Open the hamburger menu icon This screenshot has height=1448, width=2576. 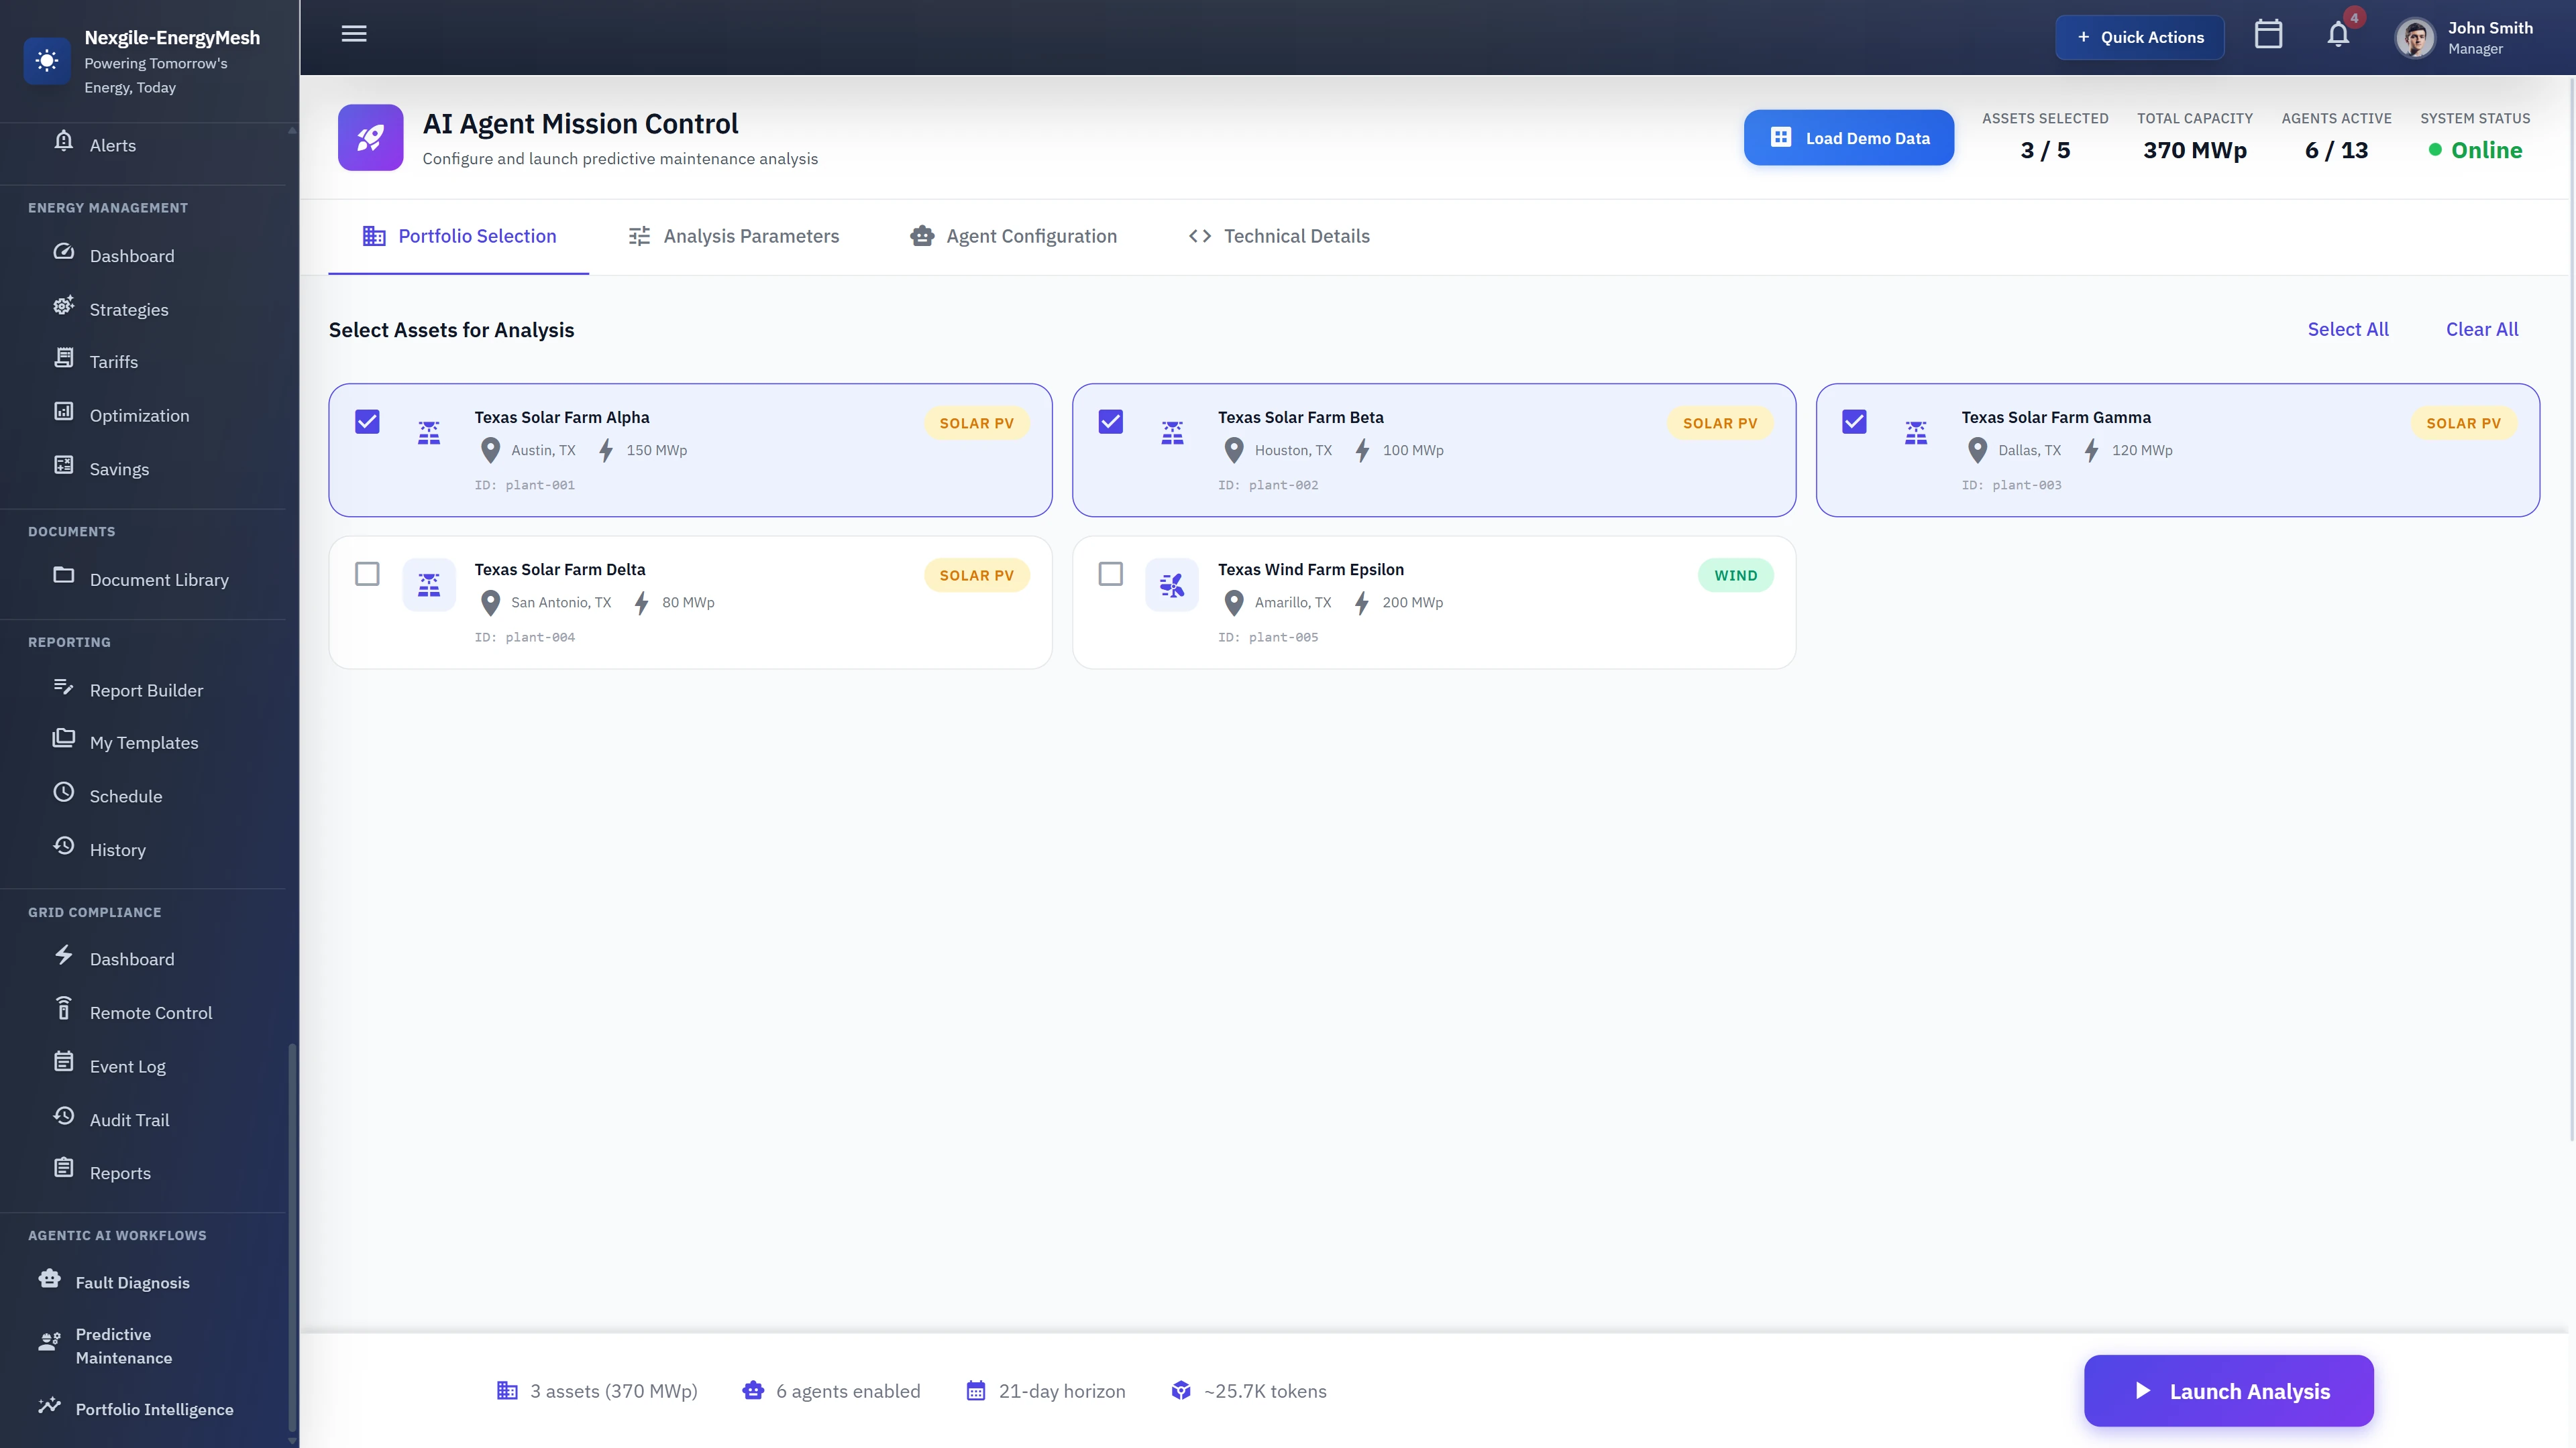click(x=354, y=34)
